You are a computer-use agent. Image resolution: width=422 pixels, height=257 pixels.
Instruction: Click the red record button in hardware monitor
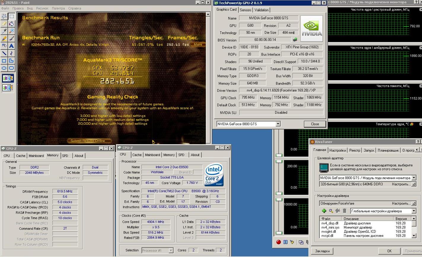click(278, 242)
